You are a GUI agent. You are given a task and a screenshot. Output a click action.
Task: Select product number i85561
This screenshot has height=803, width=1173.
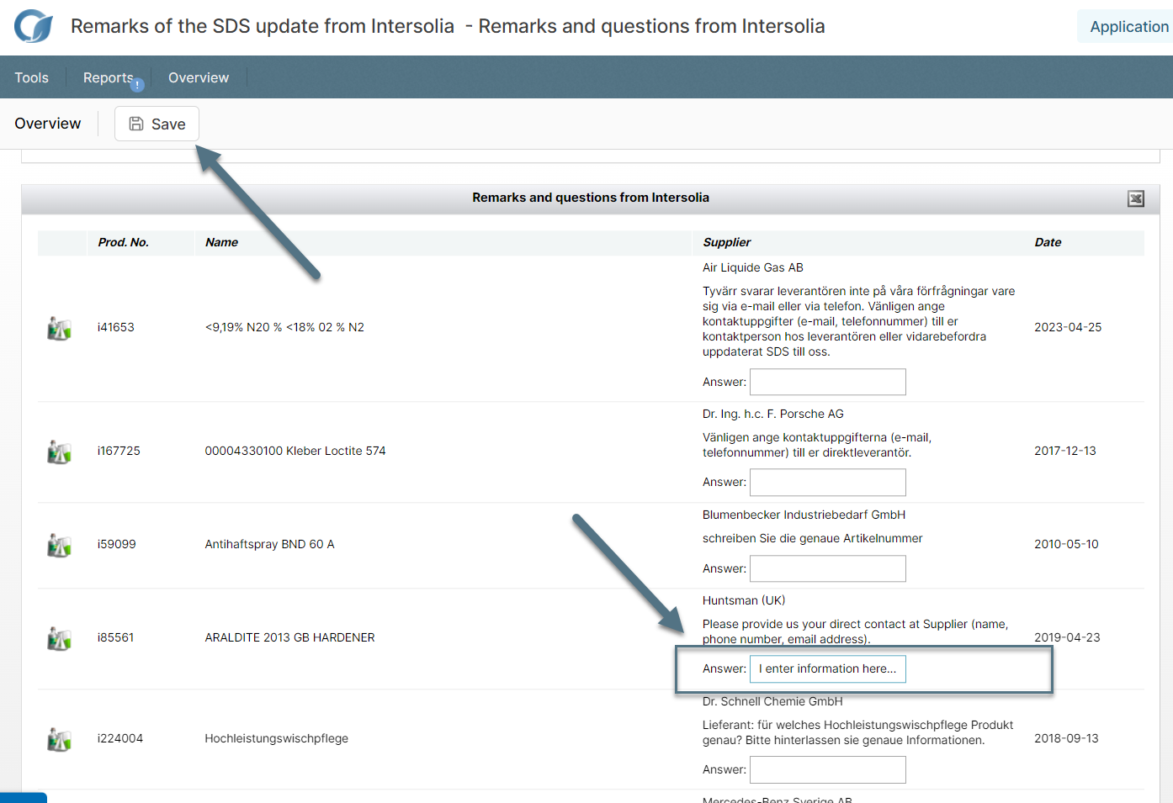coord(115,637)
